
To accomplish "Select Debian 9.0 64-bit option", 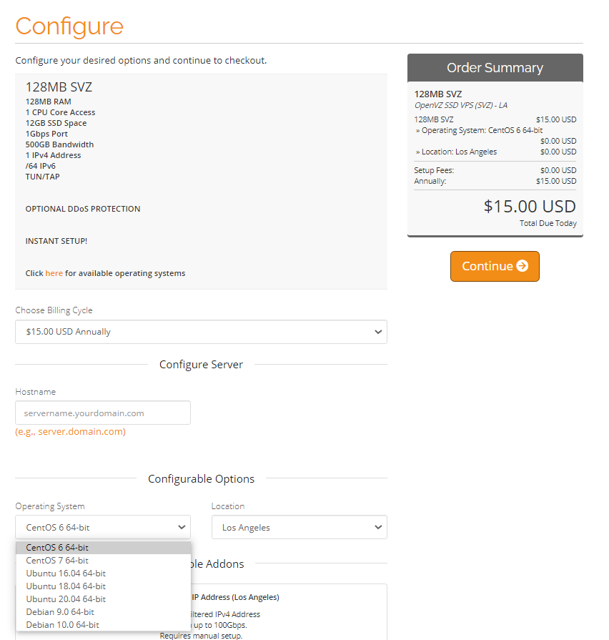I will tap(60, 612).
